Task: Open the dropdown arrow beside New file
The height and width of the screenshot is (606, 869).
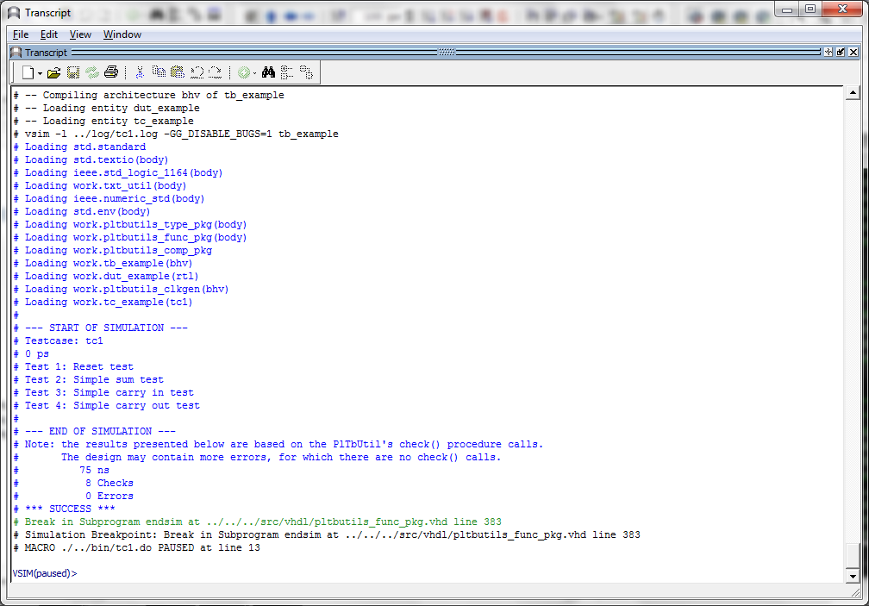Action: (x=39, y=73)
